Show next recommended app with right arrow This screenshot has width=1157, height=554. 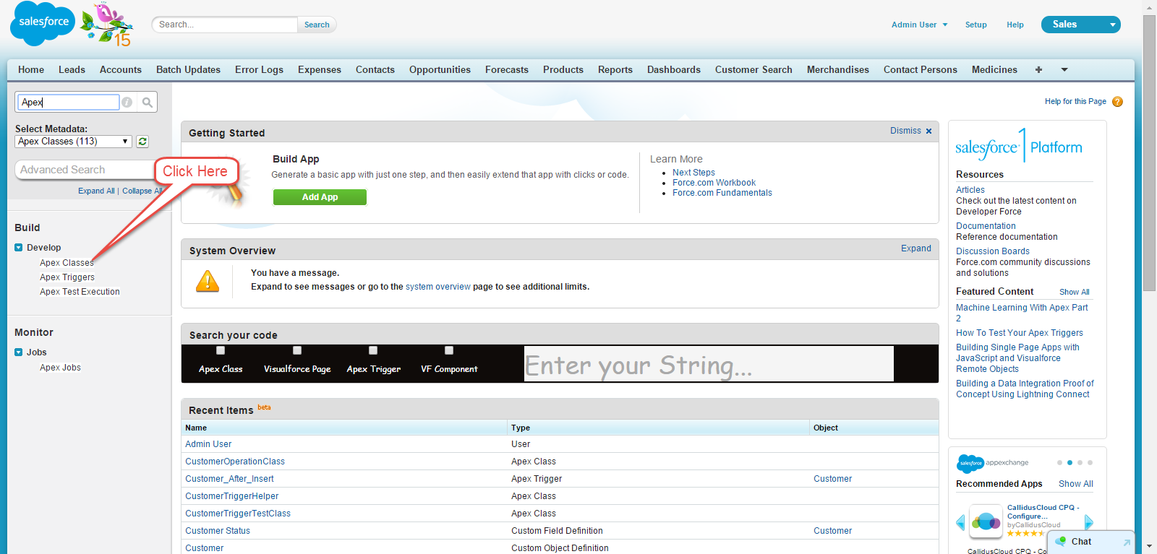click(x=1088, y=521)
